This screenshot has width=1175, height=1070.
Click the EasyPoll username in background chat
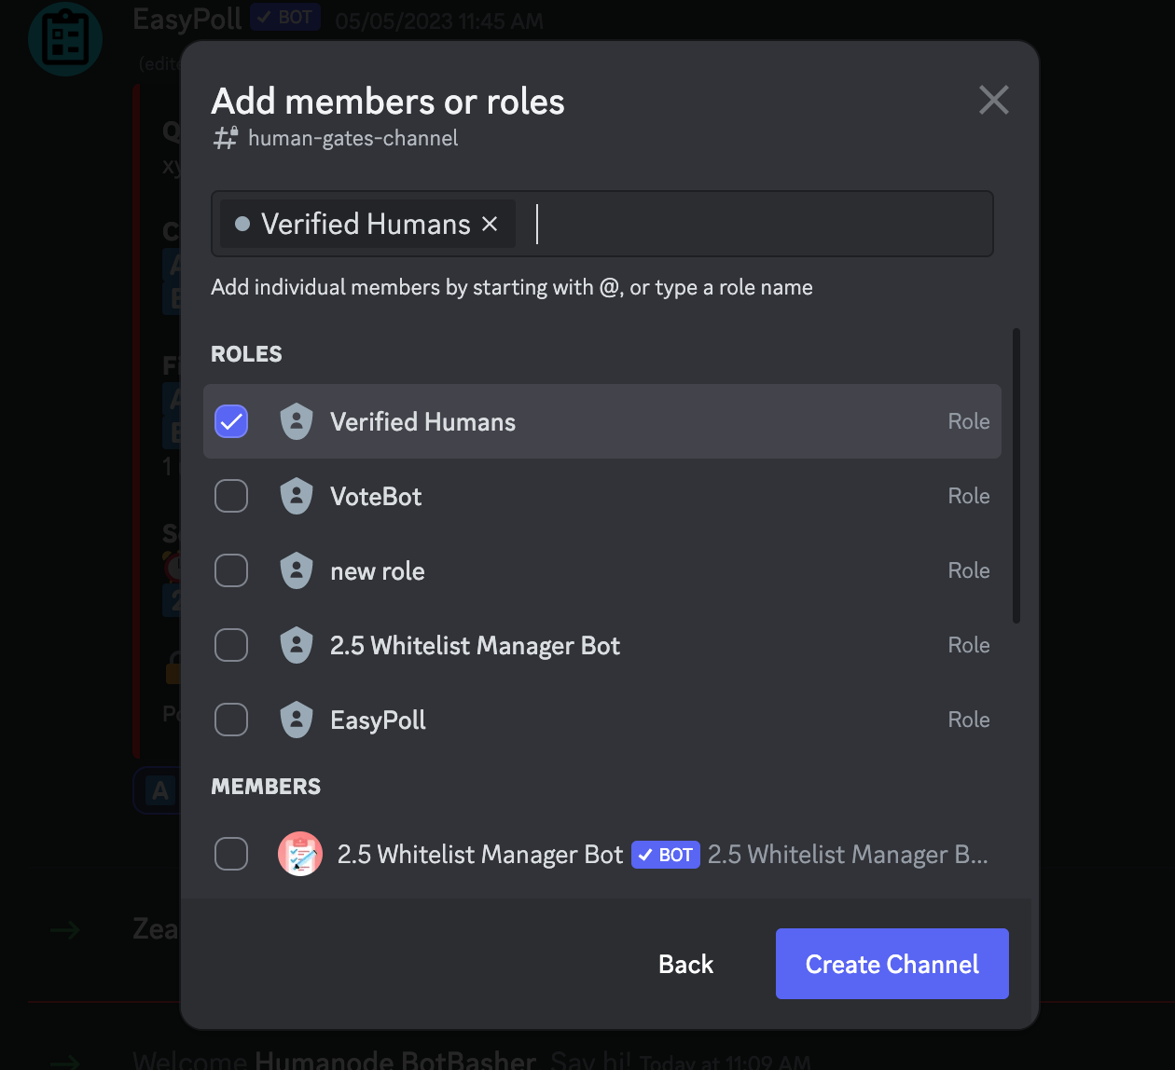pyautogui.click(x=187, y=19)
